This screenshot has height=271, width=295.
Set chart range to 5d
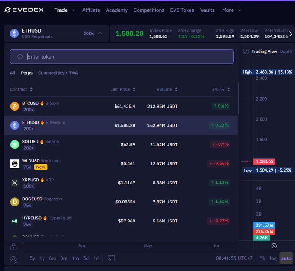point(86,258)
